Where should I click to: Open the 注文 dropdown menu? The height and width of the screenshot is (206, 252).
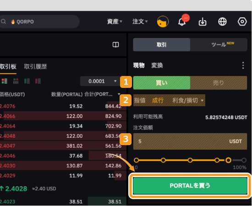click(140, 22)
